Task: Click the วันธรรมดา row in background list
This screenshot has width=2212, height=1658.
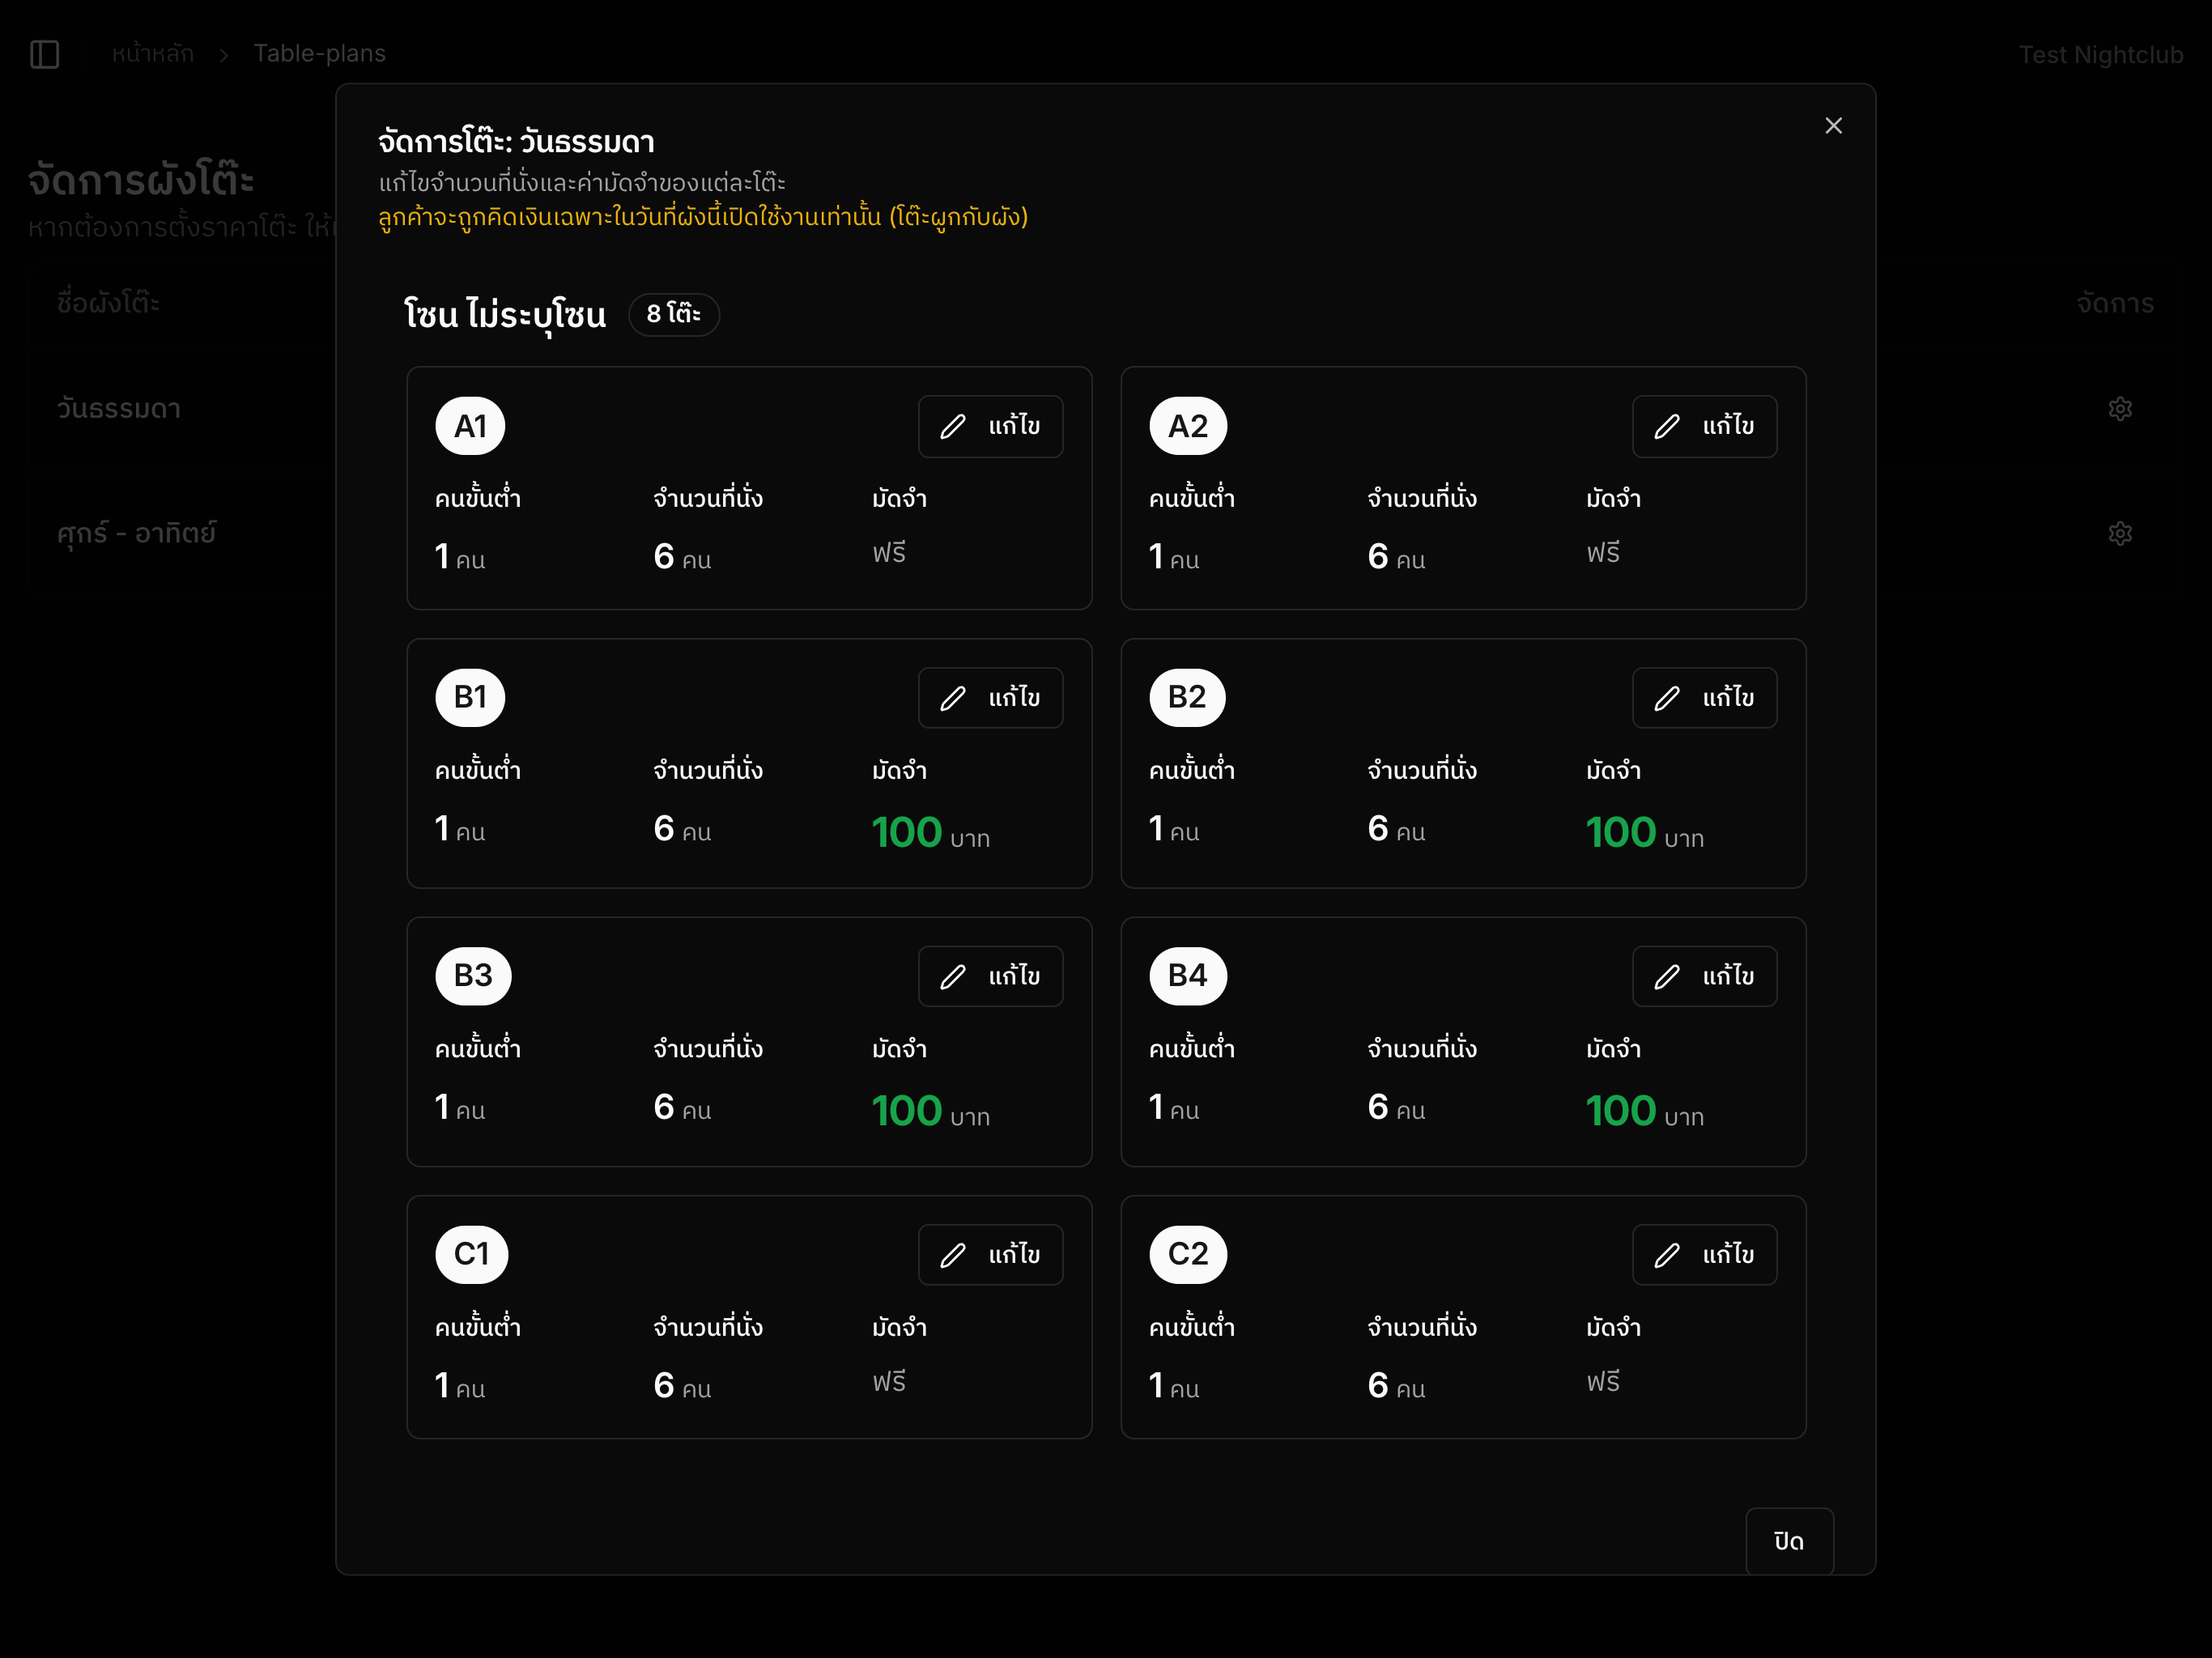Action: pos(119,409)
